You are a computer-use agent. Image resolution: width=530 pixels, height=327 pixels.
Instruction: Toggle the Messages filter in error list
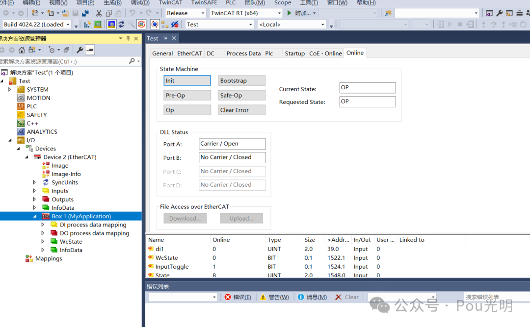(x=313, y=297)
